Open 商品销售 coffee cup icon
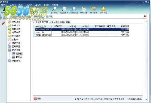The image size is (151, 103). 84,10
